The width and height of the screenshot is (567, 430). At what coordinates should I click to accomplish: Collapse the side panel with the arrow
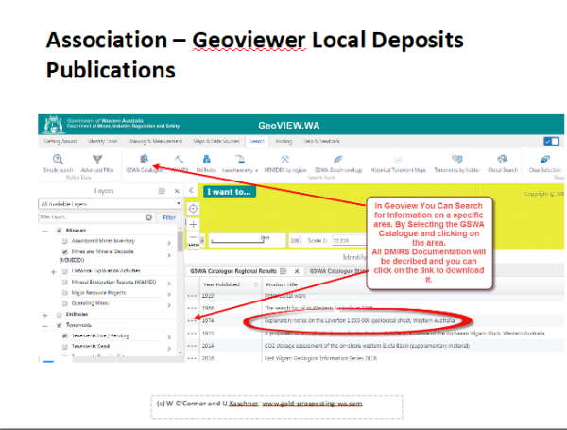click(x=191, y=190)
